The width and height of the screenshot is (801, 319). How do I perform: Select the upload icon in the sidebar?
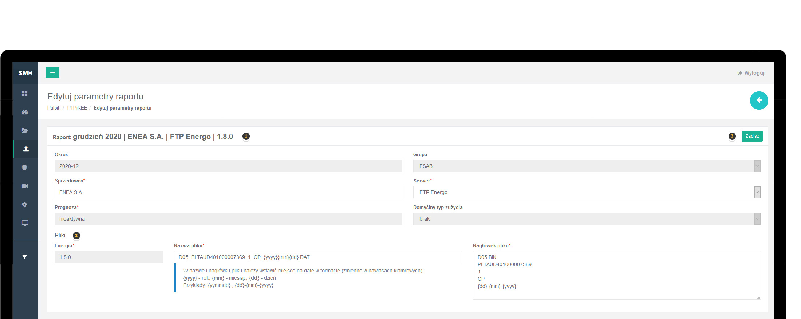[26, 149]
